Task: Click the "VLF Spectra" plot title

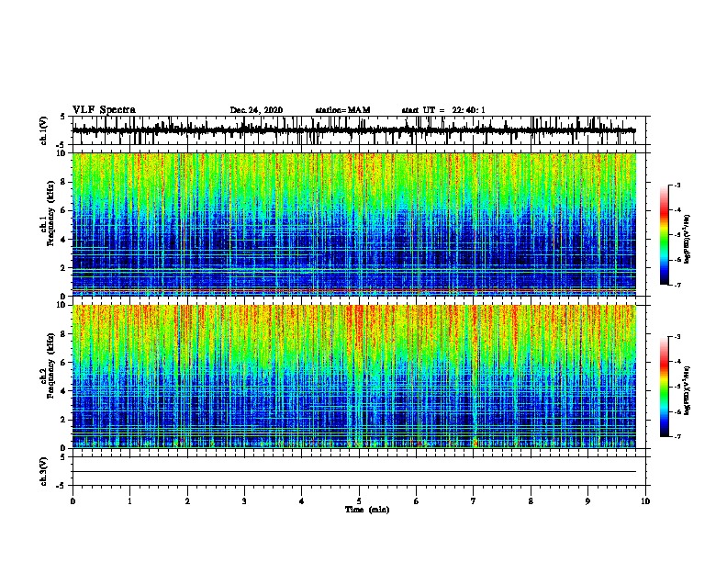Action: pyautogui.click(x=104, y=109)
